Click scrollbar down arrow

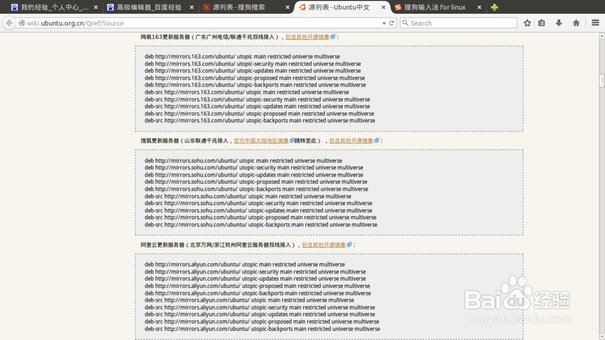coord(602,337)
